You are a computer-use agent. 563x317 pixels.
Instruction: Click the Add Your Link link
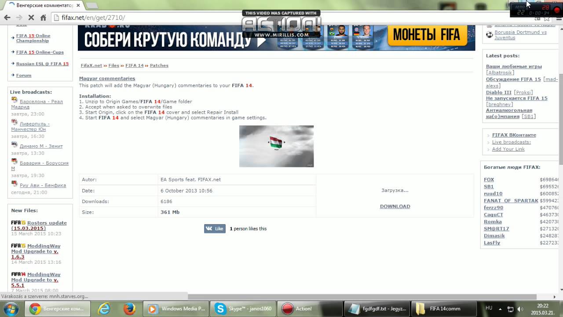tap(508, 149)
